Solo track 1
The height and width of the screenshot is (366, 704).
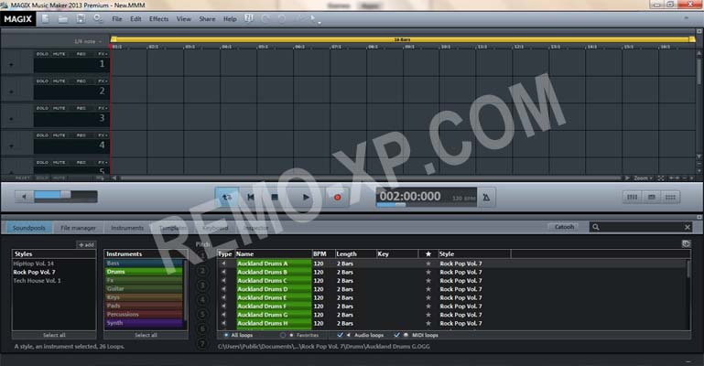42,54
